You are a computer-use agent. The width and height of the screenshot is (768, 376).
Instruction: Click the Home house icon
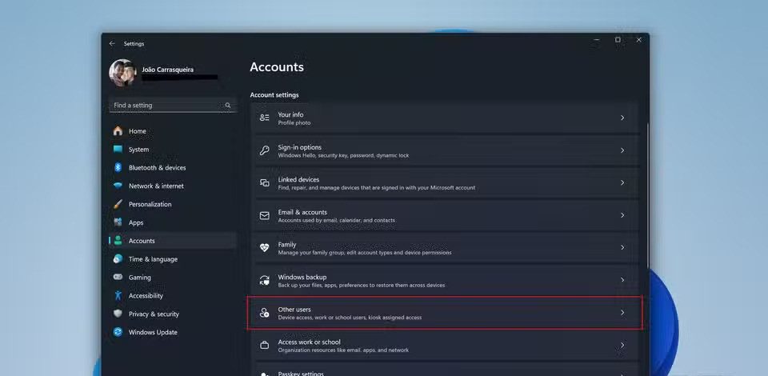pos(118,131)
